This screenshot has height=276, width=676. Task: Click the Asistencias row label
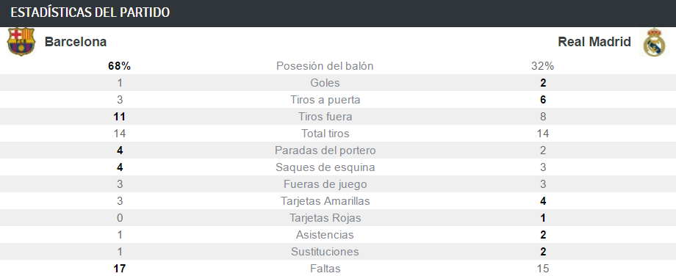[325, 235]
